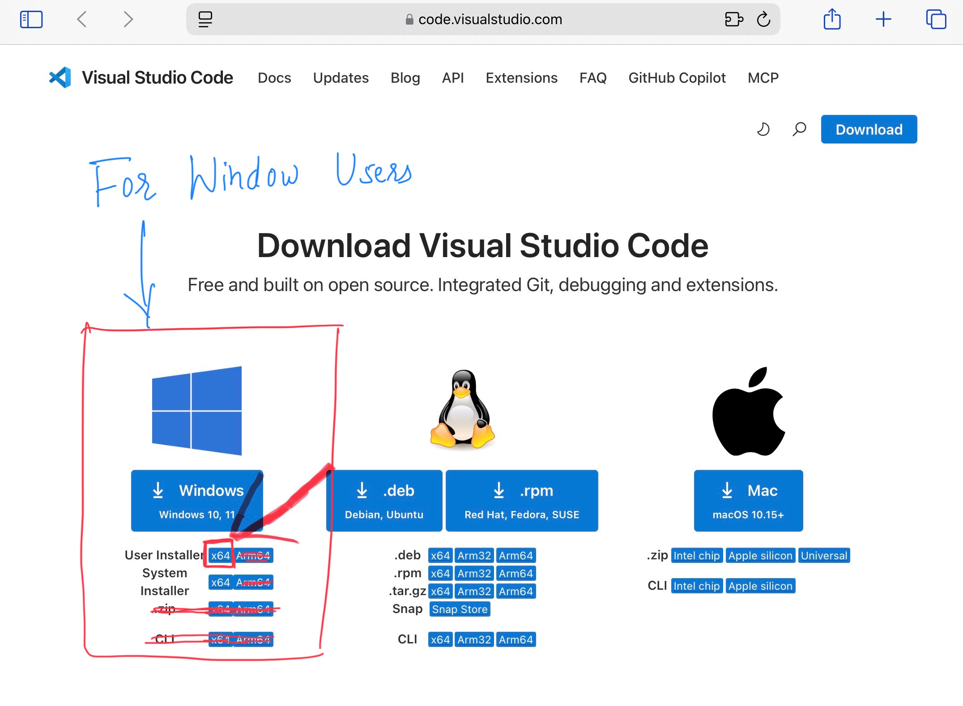Go forward with the browser forward arrow
This screenshot has height=706, width=963.
pos(128,20)
